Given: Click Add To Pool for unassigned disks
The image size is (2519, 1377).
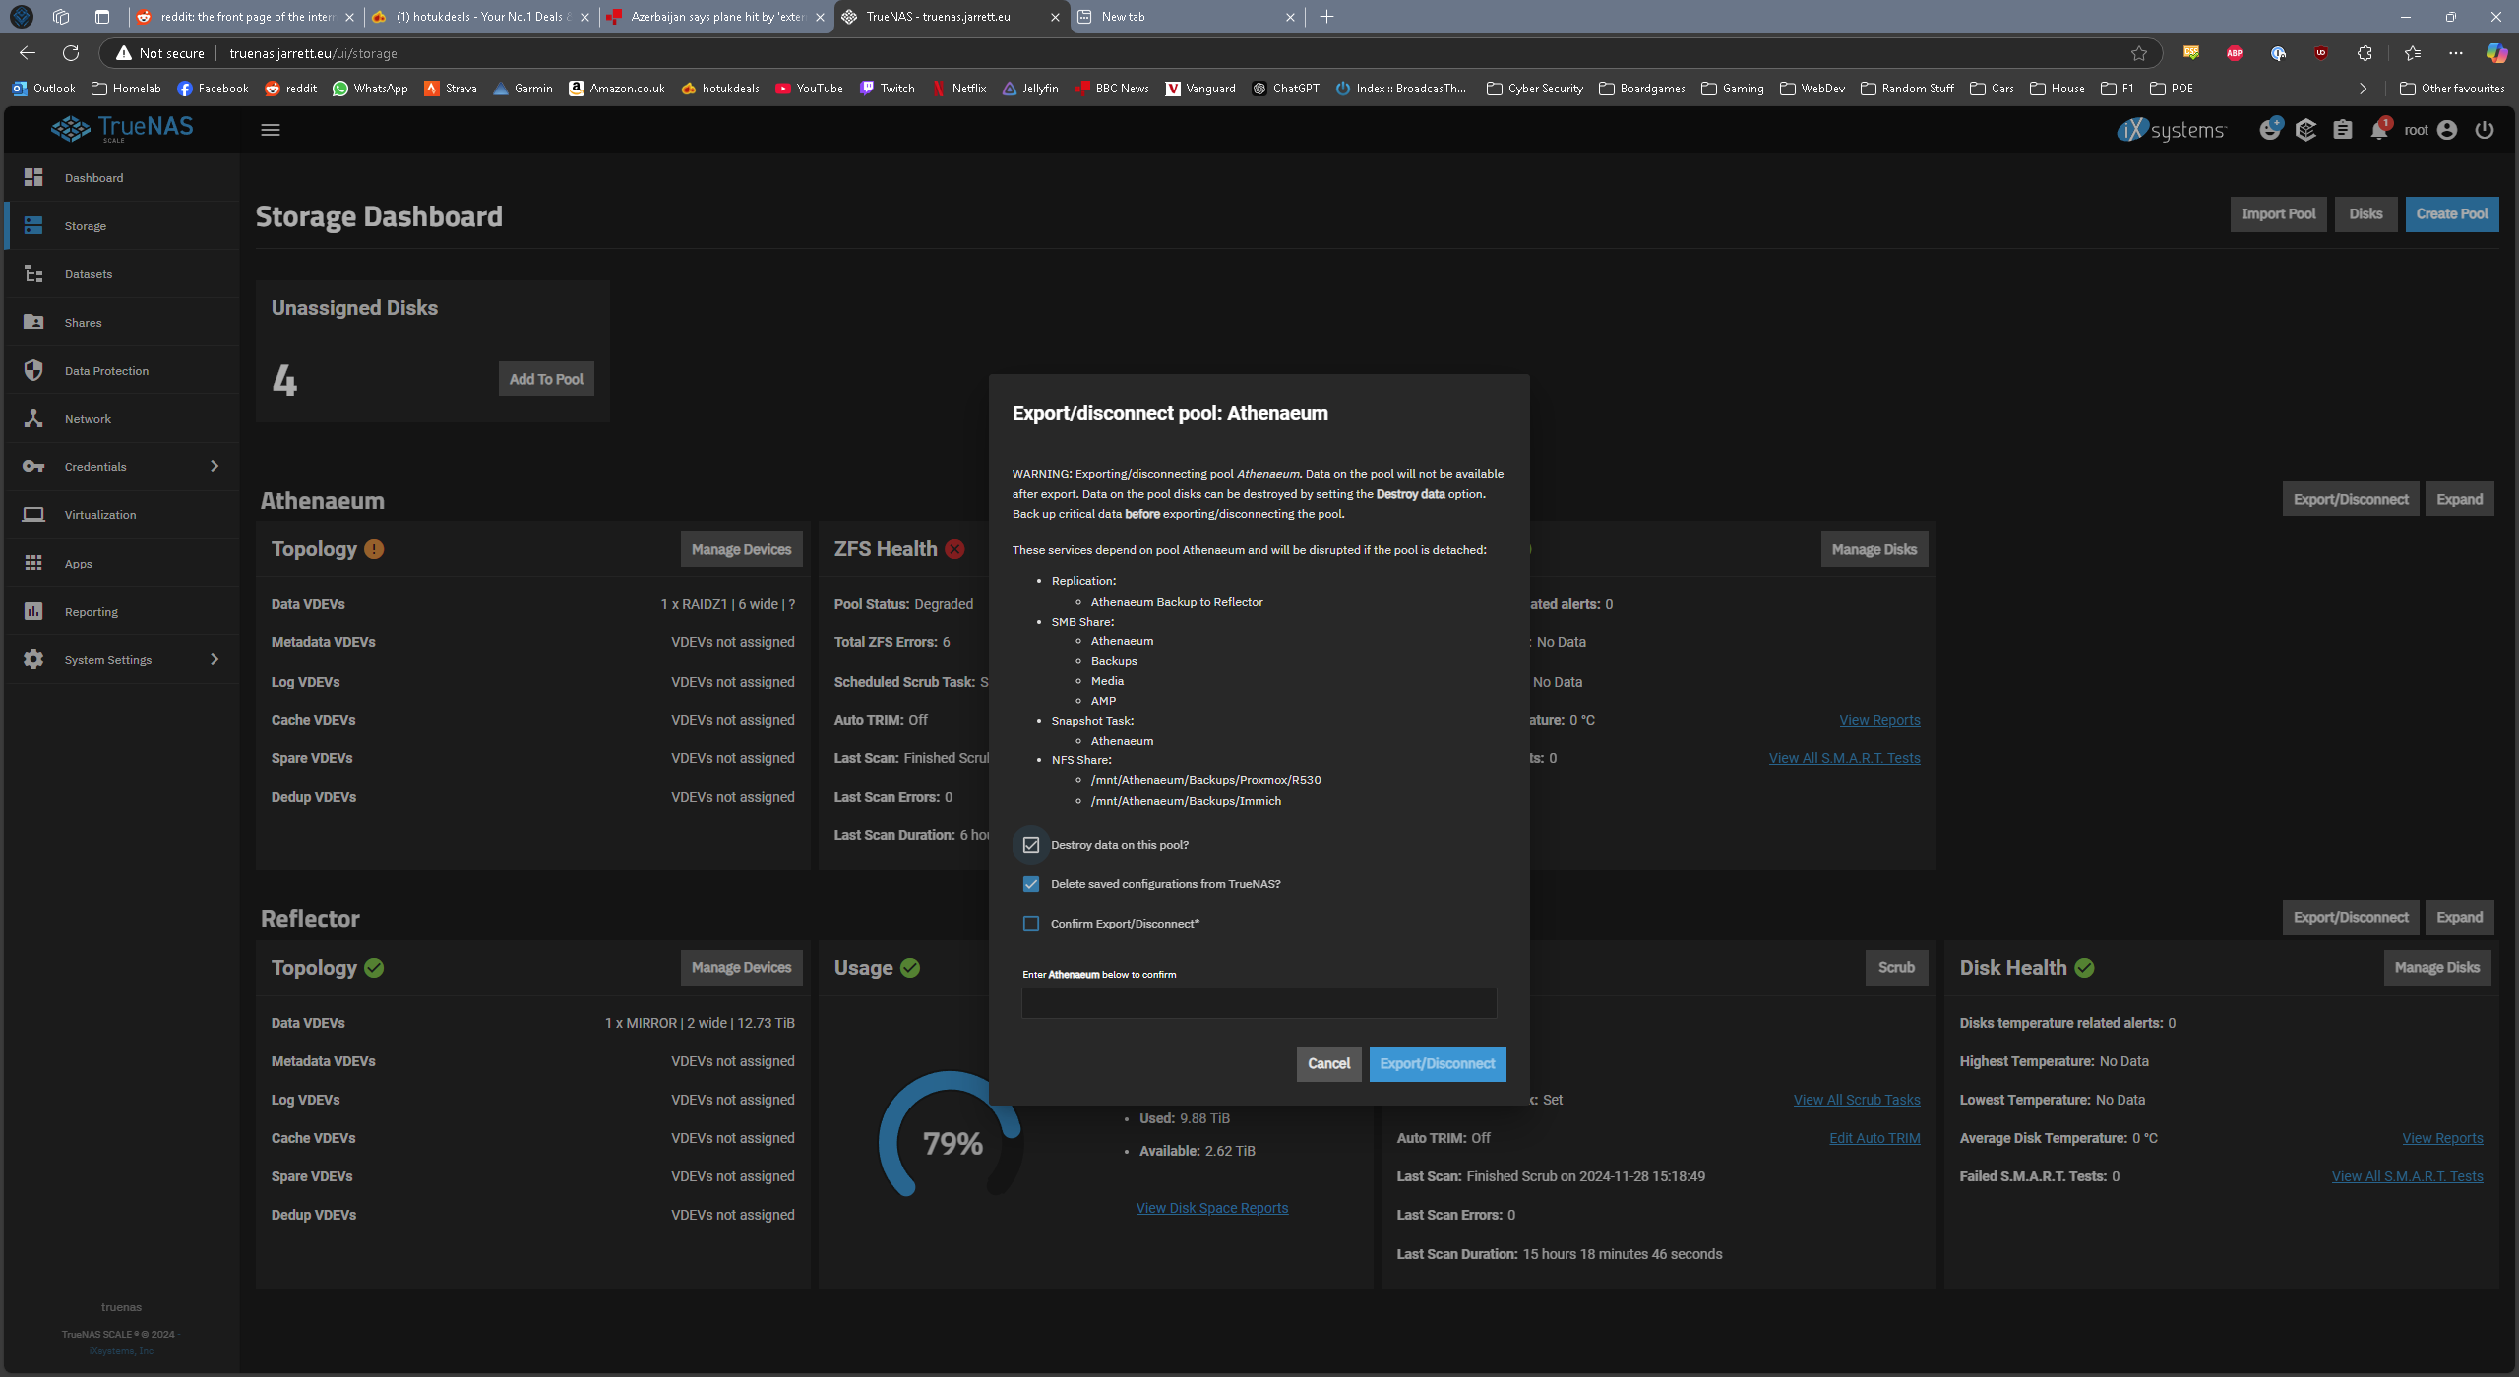Looking at the screenshot, I should 546,379.
